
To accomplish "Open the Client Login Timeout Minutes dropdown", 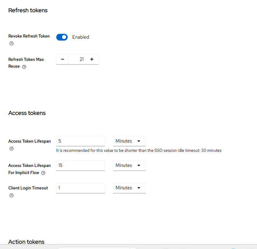I will (129, 188).
